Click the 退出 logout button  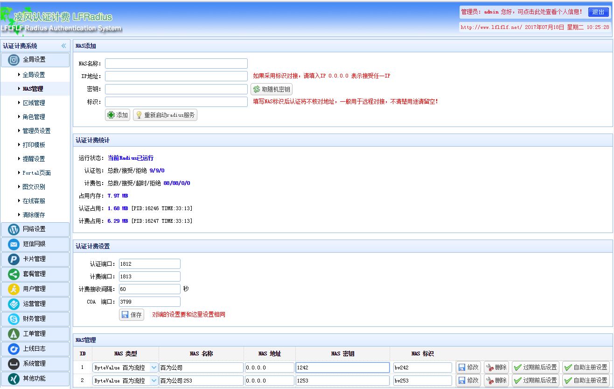598,12
